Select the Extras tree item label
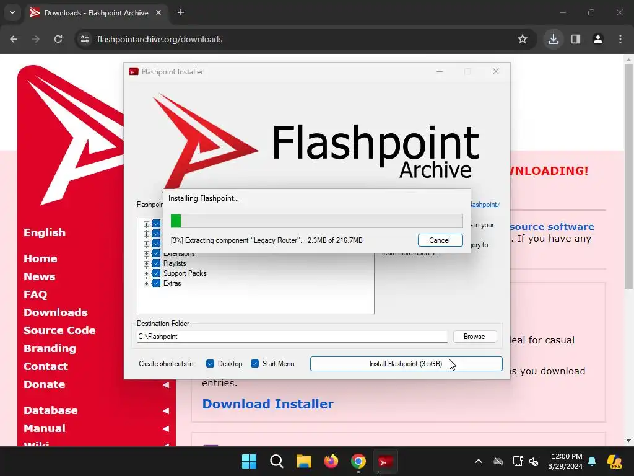The width and height of the screenshot is (634, 476). [172, 283]
